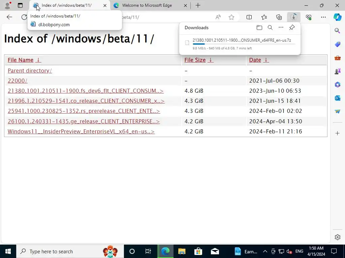Customize sidebar with plus icon

[337, 133]
